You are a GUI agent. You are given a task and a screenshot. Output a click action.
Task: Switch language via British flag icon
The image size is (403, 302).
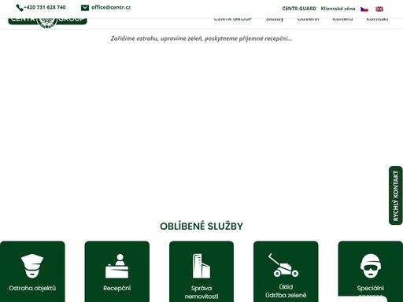(379, 9)
